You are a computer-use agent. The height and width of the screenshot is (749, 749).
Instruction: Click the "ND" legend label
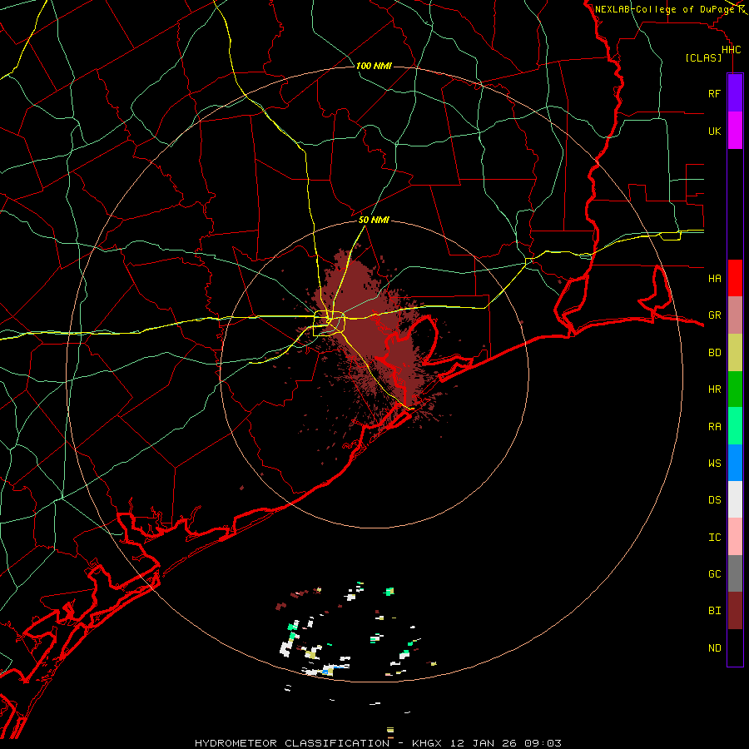click(x=714, y=648)
